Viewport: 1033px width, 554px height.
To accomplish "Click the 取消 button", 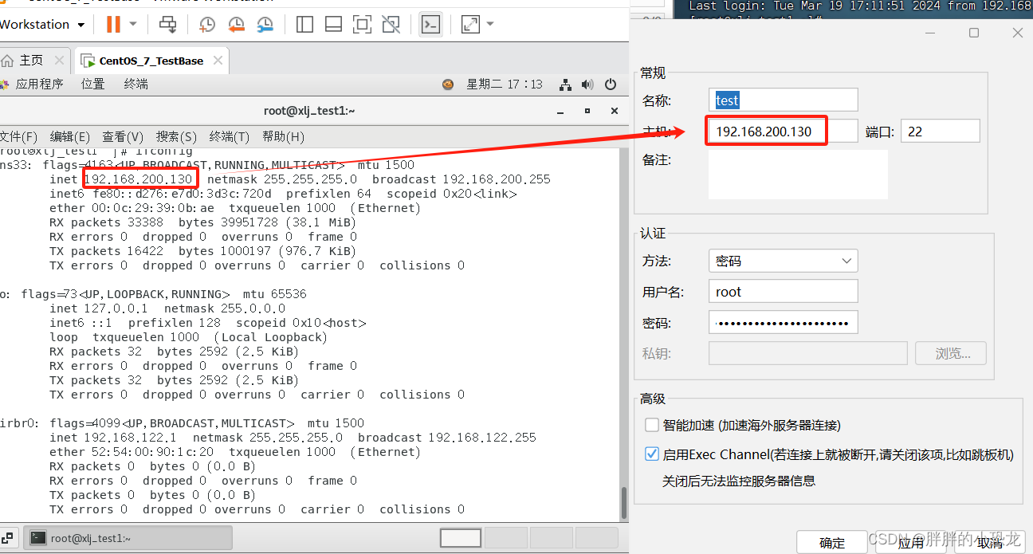I will click(x=989, y=542).
